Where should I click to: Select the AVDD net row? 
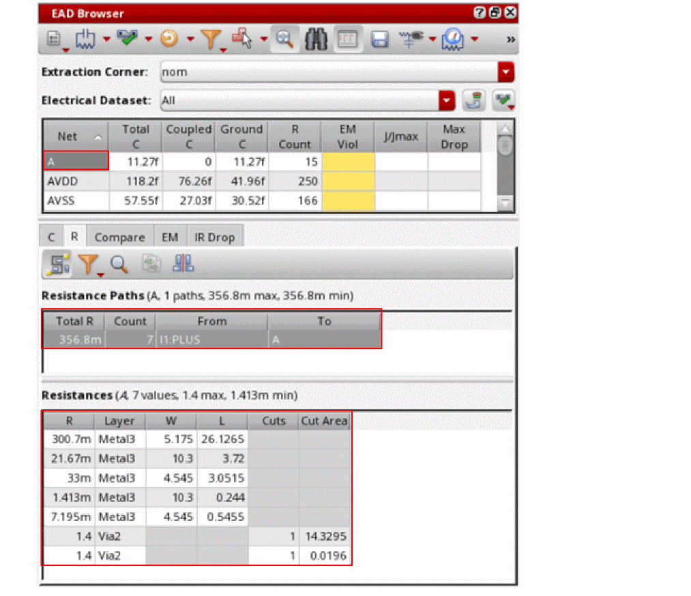coord(262,181)
